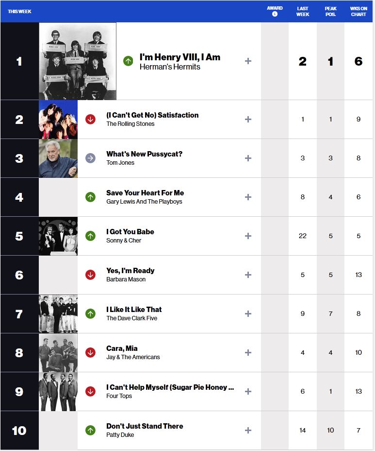Expand the I Got You Babe entry
This screenshot has width=375, height=451.
pyautogui.click(x=248, y=236)
